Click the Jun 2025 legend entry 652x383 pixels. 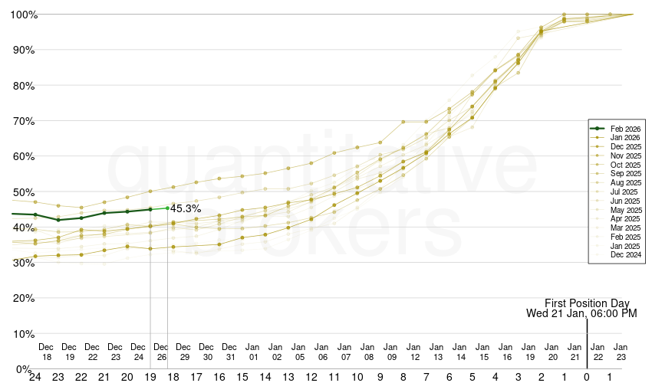click(x=625, y=201)
